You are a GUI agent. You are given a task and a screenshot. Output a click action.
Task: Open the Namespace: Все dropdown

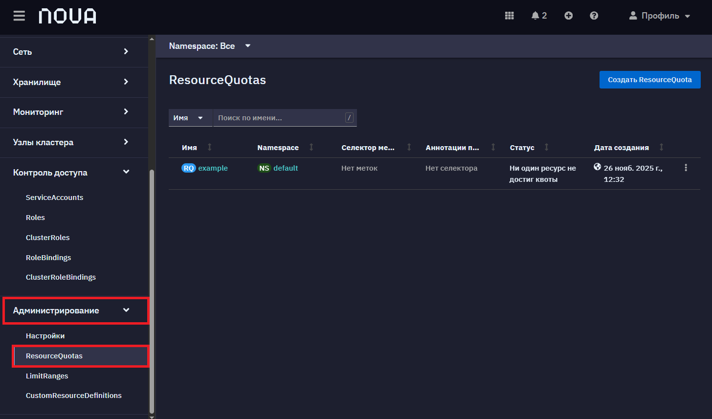(x=210, y=46)
